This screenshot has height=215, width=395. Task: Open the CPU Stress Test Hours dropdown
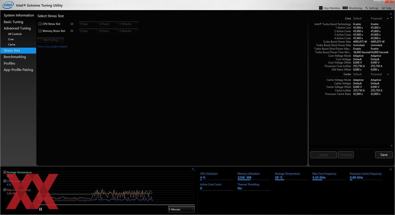pyautogui.click(x=108, y=24)
